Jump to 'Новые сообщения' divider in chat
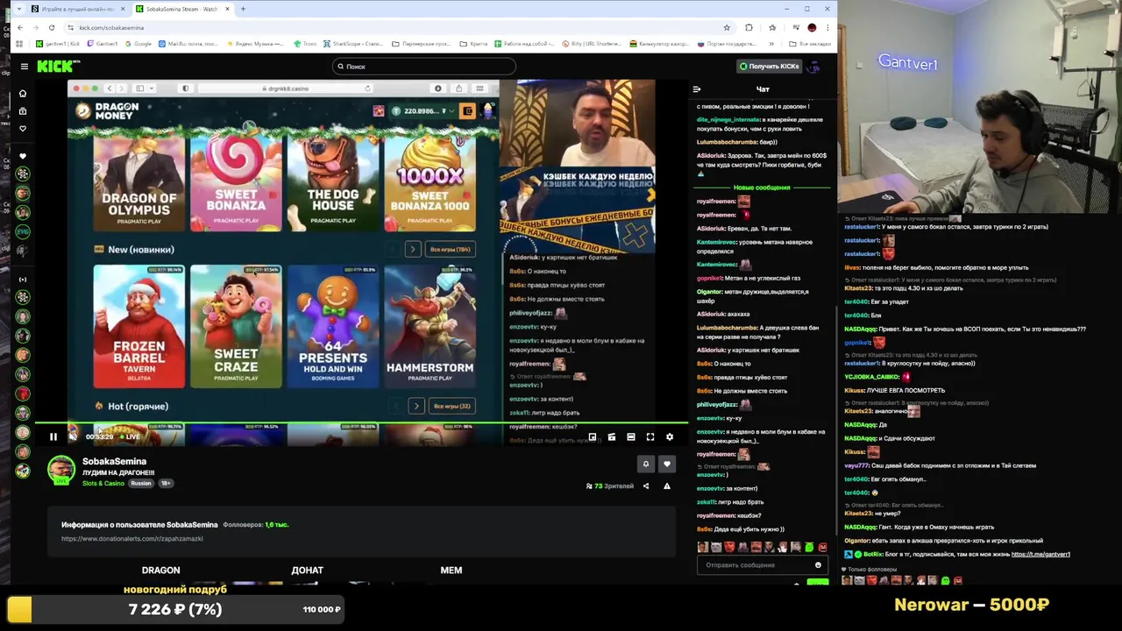Image resolution: width=1122 pixels, height=631 pixels. tap(762, 188)
